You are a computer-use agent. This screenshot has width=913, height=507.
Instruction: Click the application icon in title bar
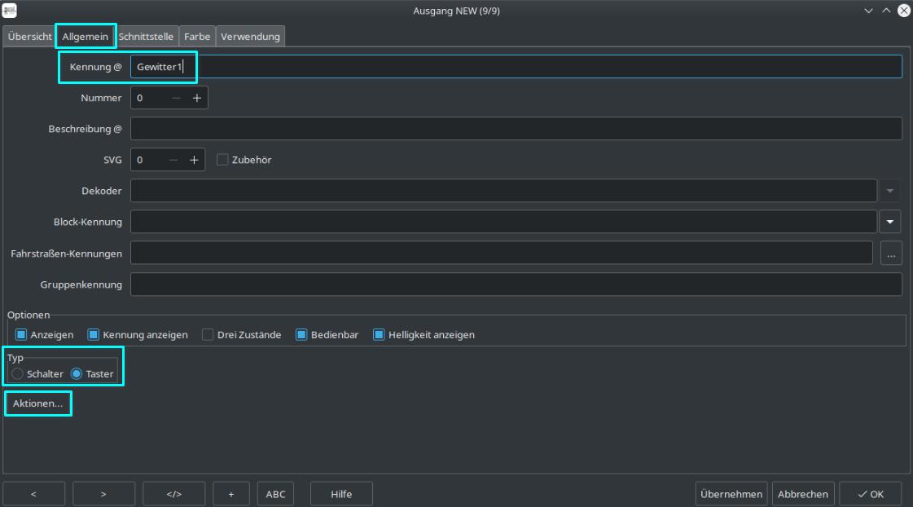pyautogui.click(x=11, y=11)
